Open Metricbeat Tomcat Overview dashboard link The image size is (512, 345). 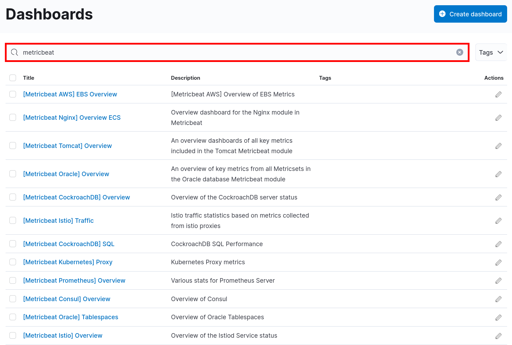click(x=67, y=146)
